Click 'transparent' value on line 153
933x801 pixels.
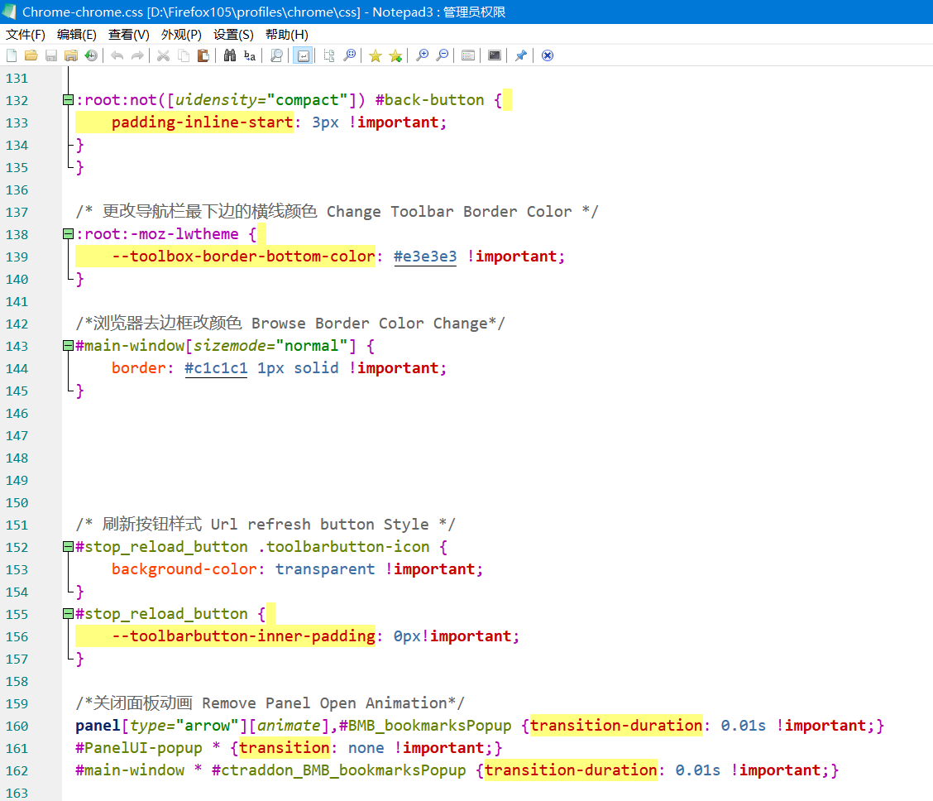[326, 569]
